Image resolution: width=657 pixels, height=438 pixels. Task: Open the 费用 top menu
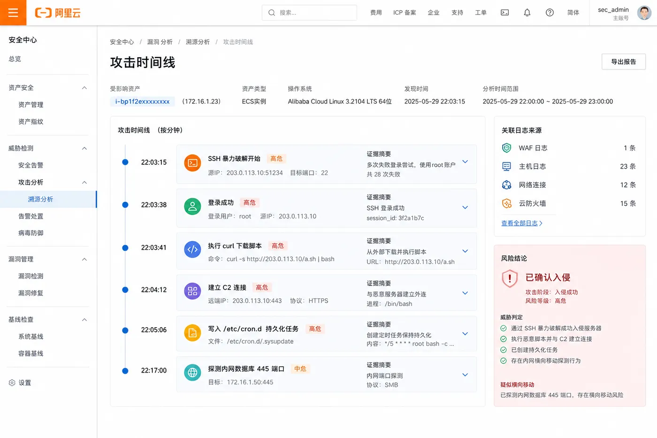pyautogui.click(x=376, y=13)
